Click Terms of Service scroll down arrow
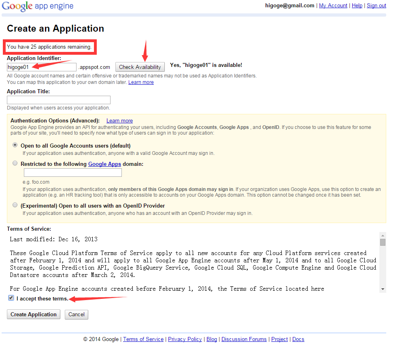 tap(383, 289)
